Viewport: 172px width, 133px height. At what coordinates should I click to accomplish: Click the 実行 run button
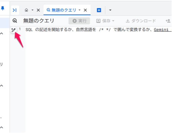tap(79, 21)
